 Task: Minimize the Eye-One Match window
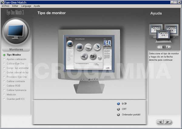[172, 2]
